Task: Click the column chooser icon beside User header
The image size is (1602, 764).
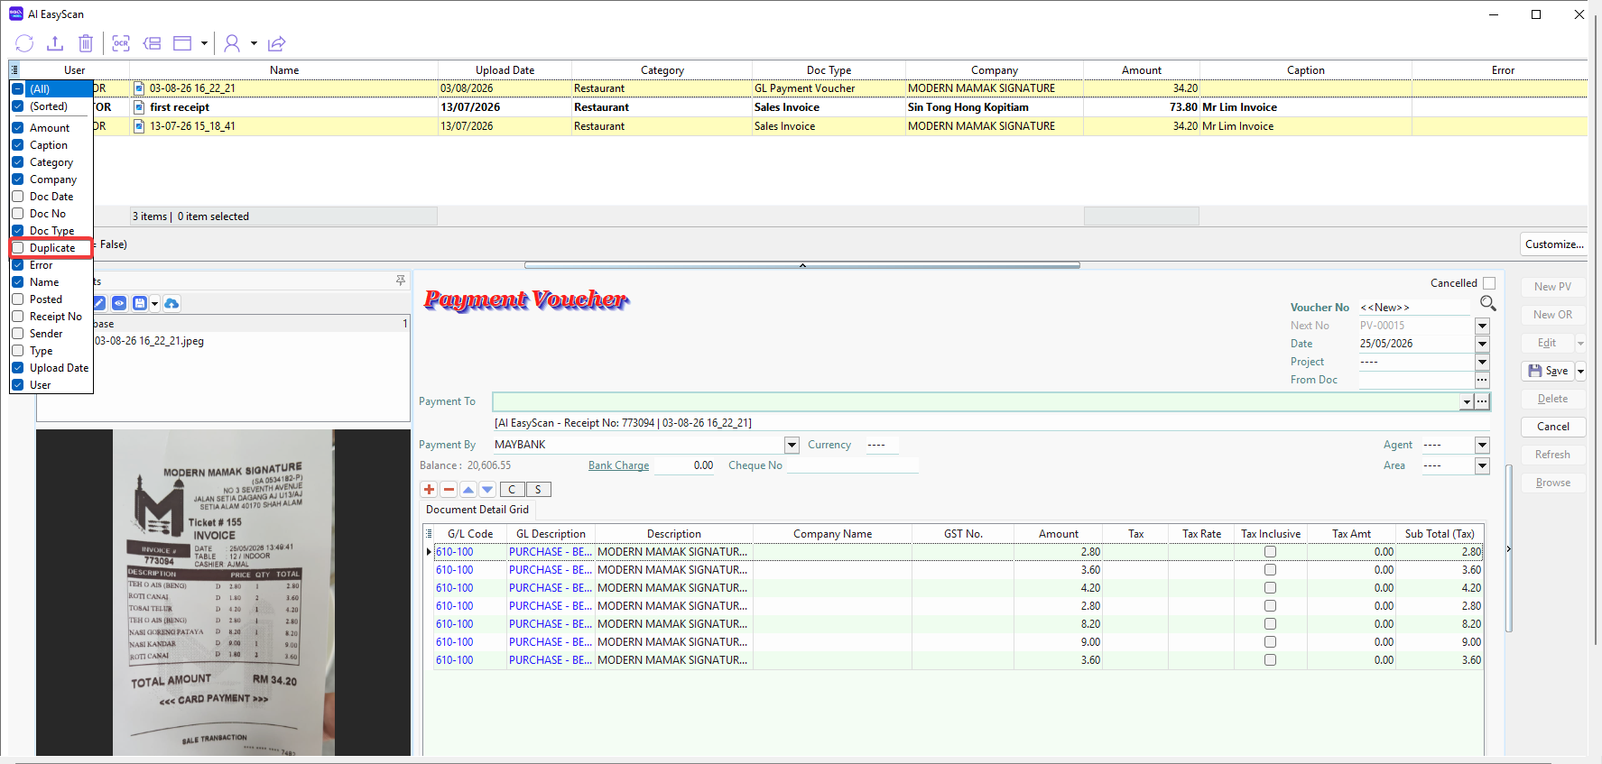Action: point(14,69)
